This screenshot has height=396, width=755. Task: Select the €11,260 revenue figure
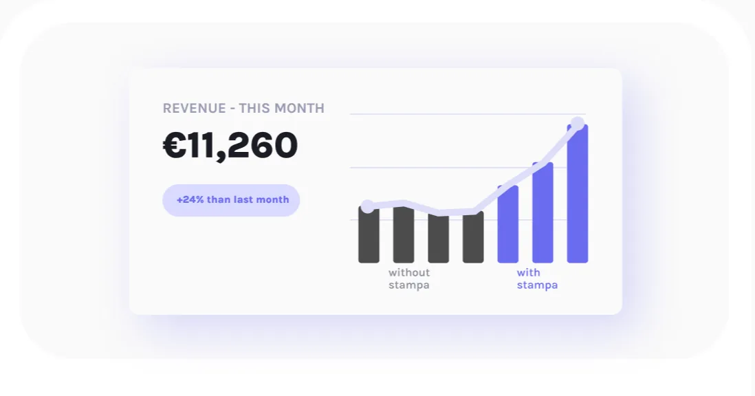point(230,145)
